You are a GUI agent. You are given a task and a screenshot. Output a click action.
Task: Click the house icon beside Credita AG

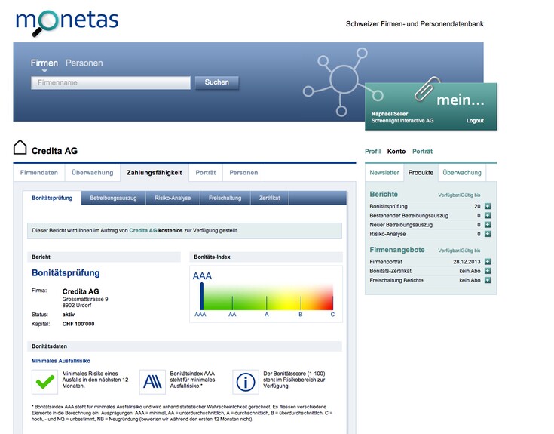pos(20,147)
